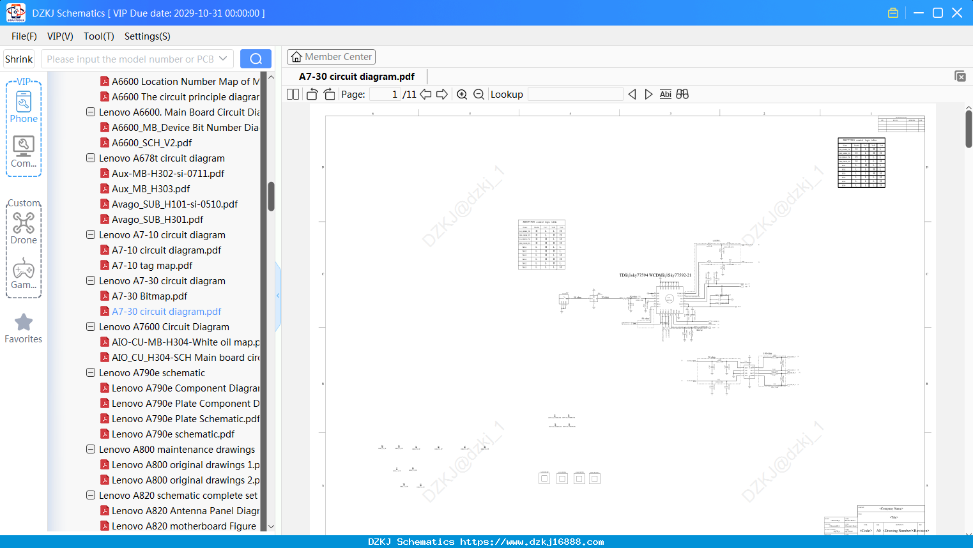
Task: Click the Member Center button
Action: (331, 57)
